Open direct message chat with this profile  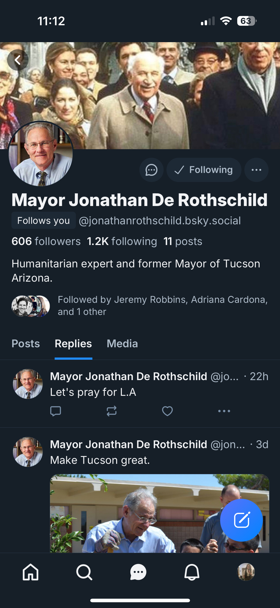tap(151, 170)
